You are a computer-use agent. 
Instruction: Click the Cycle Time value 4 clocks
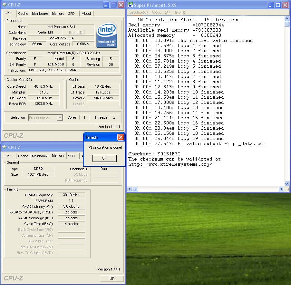71,224
